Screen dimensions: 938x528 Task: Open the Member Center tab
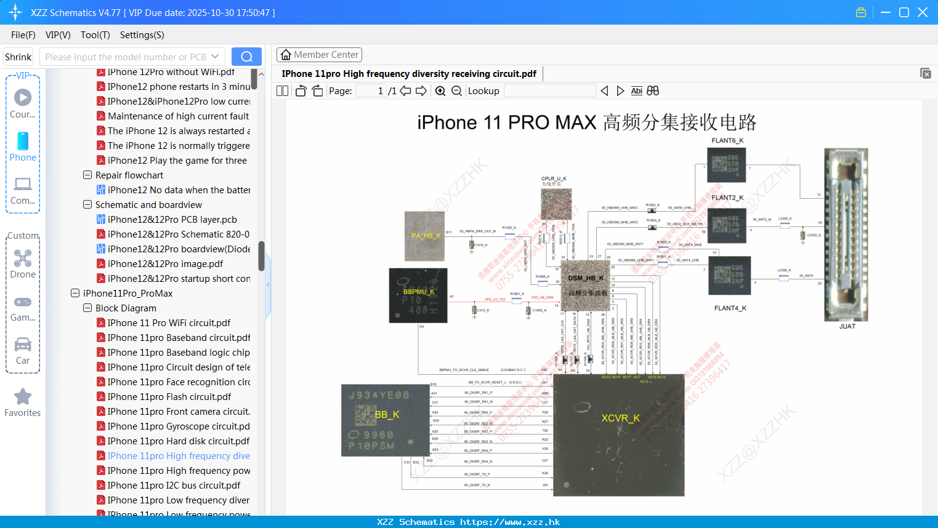click(319, 55)
